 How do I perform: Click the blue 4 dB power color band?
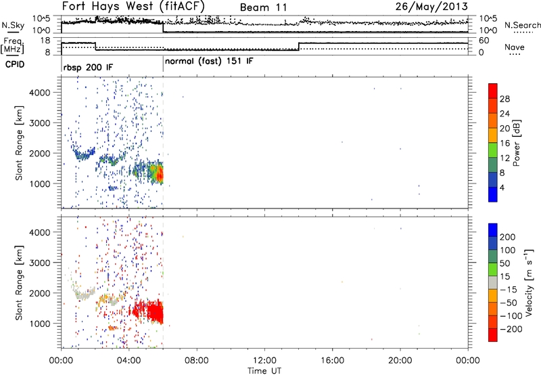(x=493, y=194)
